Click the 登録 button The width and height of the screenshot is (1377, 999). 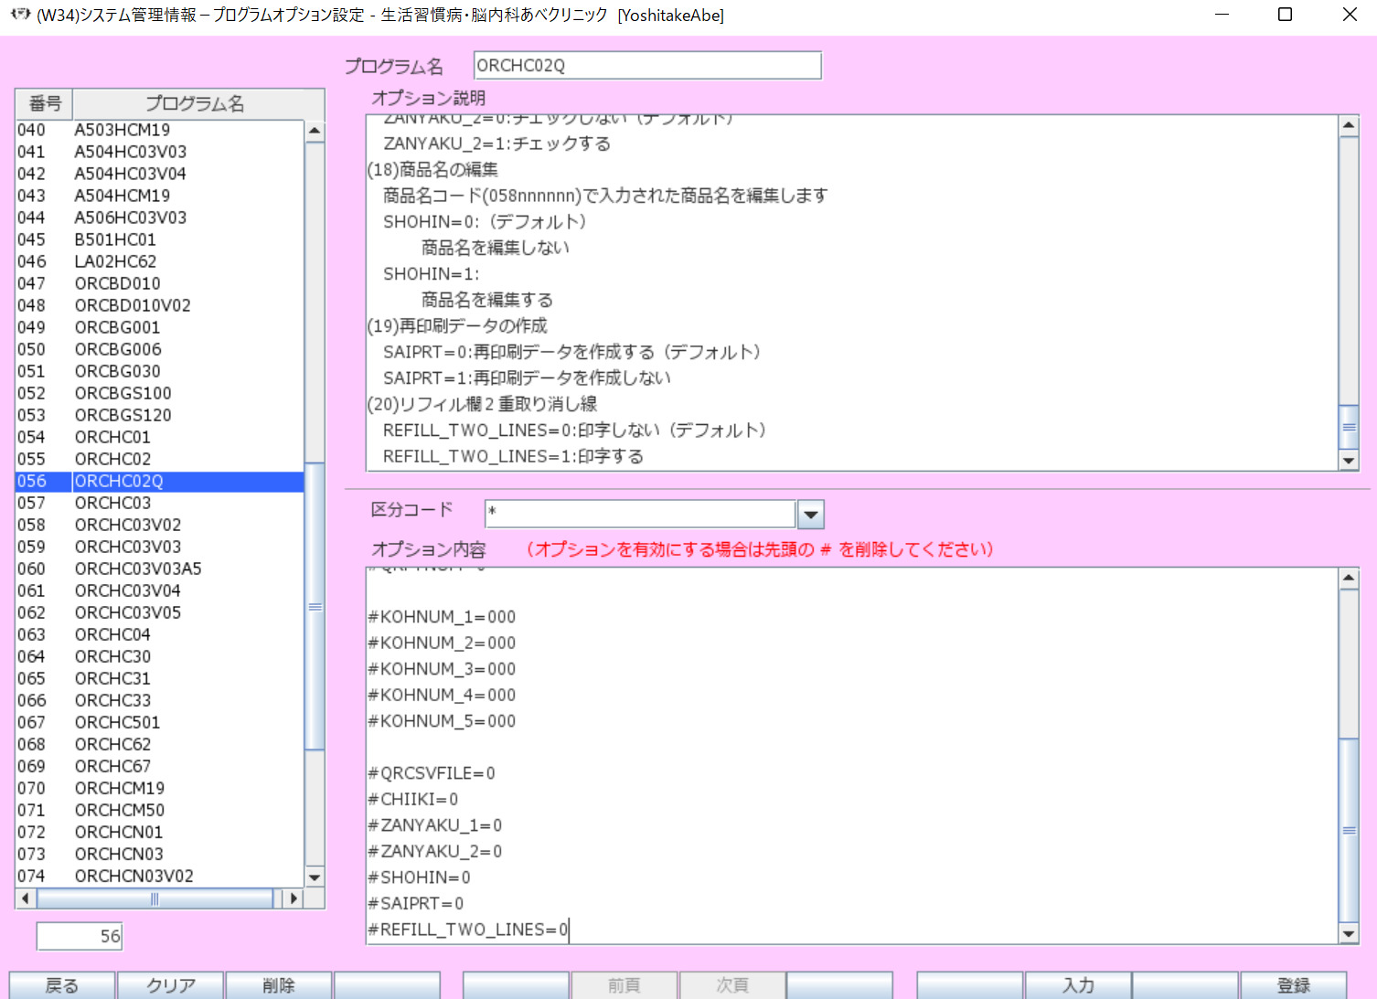pos(1293,984)
